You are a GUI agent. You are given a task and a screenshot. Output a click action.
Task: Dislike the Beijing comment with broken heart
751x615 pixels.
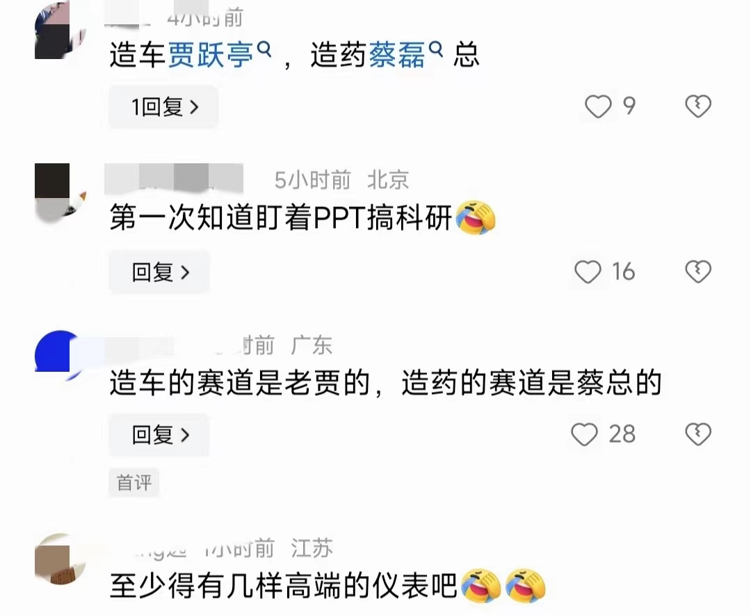[698, 272]
